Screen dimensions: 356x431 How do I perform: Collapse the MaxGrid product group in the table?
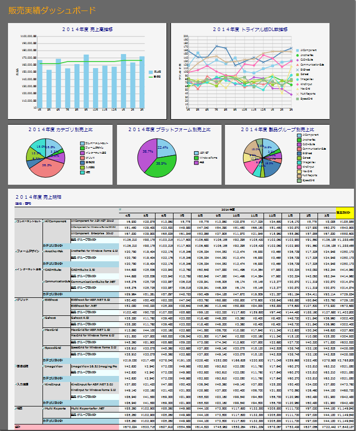coord(43,330)
